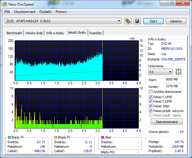Click the quality score value 64
The image size is (192, 158).
pyautogui.click(x=181, y=132)
